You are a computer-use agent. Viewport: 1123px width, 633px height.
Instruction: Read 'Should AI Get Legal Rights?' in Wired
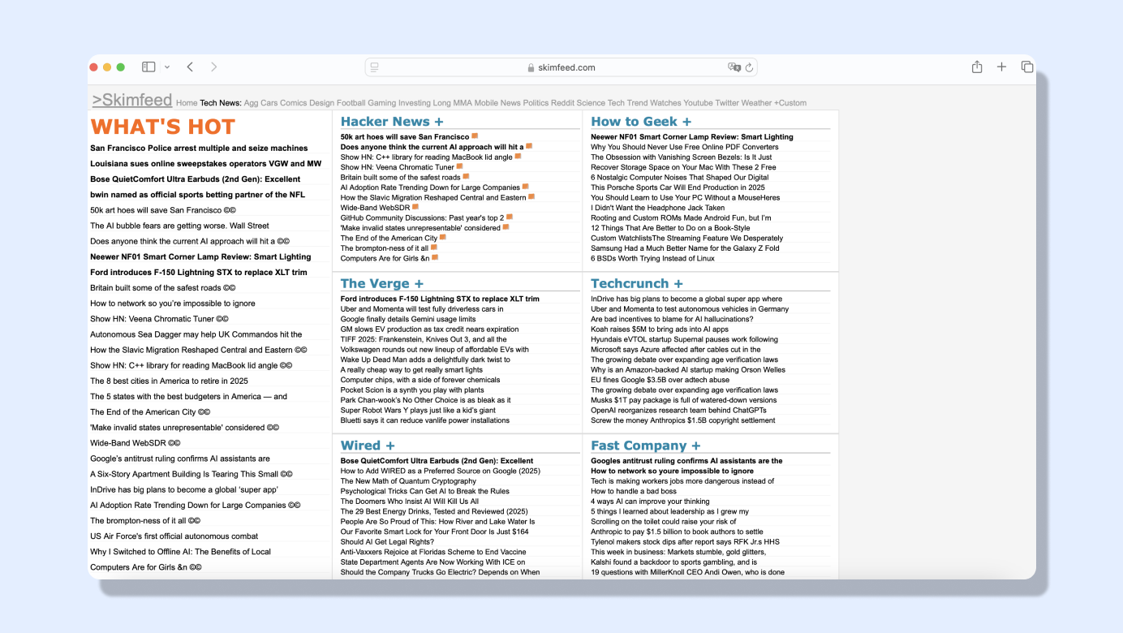coord(387,542)
